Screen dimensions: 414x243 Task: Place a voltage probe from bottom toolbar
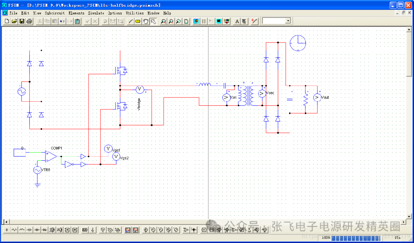pos(103,230)
